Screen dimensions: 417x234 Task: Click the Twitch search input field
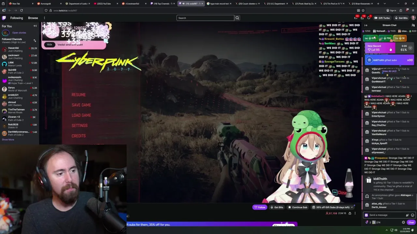[205, 18]
